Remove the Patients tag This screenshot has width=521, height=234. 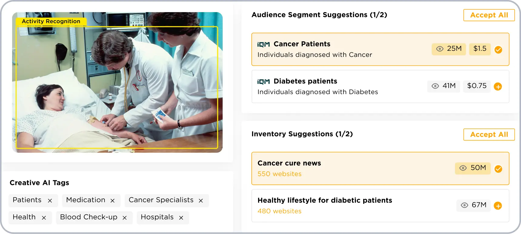coord(50,201)
